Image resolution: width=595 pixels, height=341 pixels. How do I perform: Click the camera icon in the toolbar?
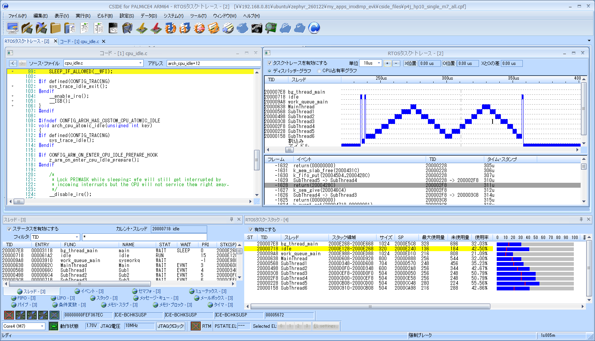(x=257, y=28)
